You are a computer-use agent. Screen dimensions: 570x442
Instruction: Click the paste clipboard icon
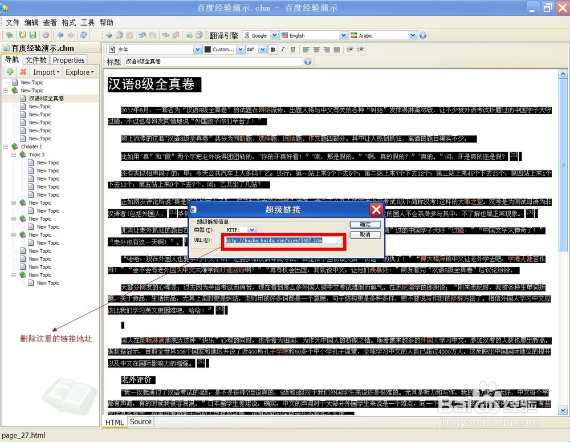click(130, 35)
